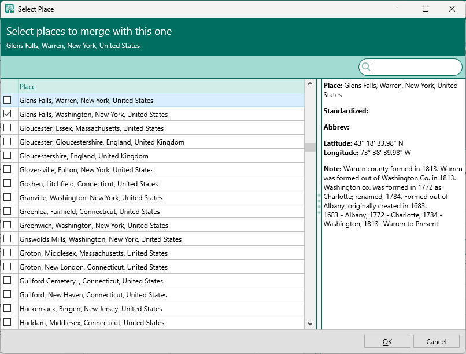The image size is (466, 354).
Task: Check the Goshen, Litchfield, Connecticut checkbox
Action: click(x=8, y=183)
